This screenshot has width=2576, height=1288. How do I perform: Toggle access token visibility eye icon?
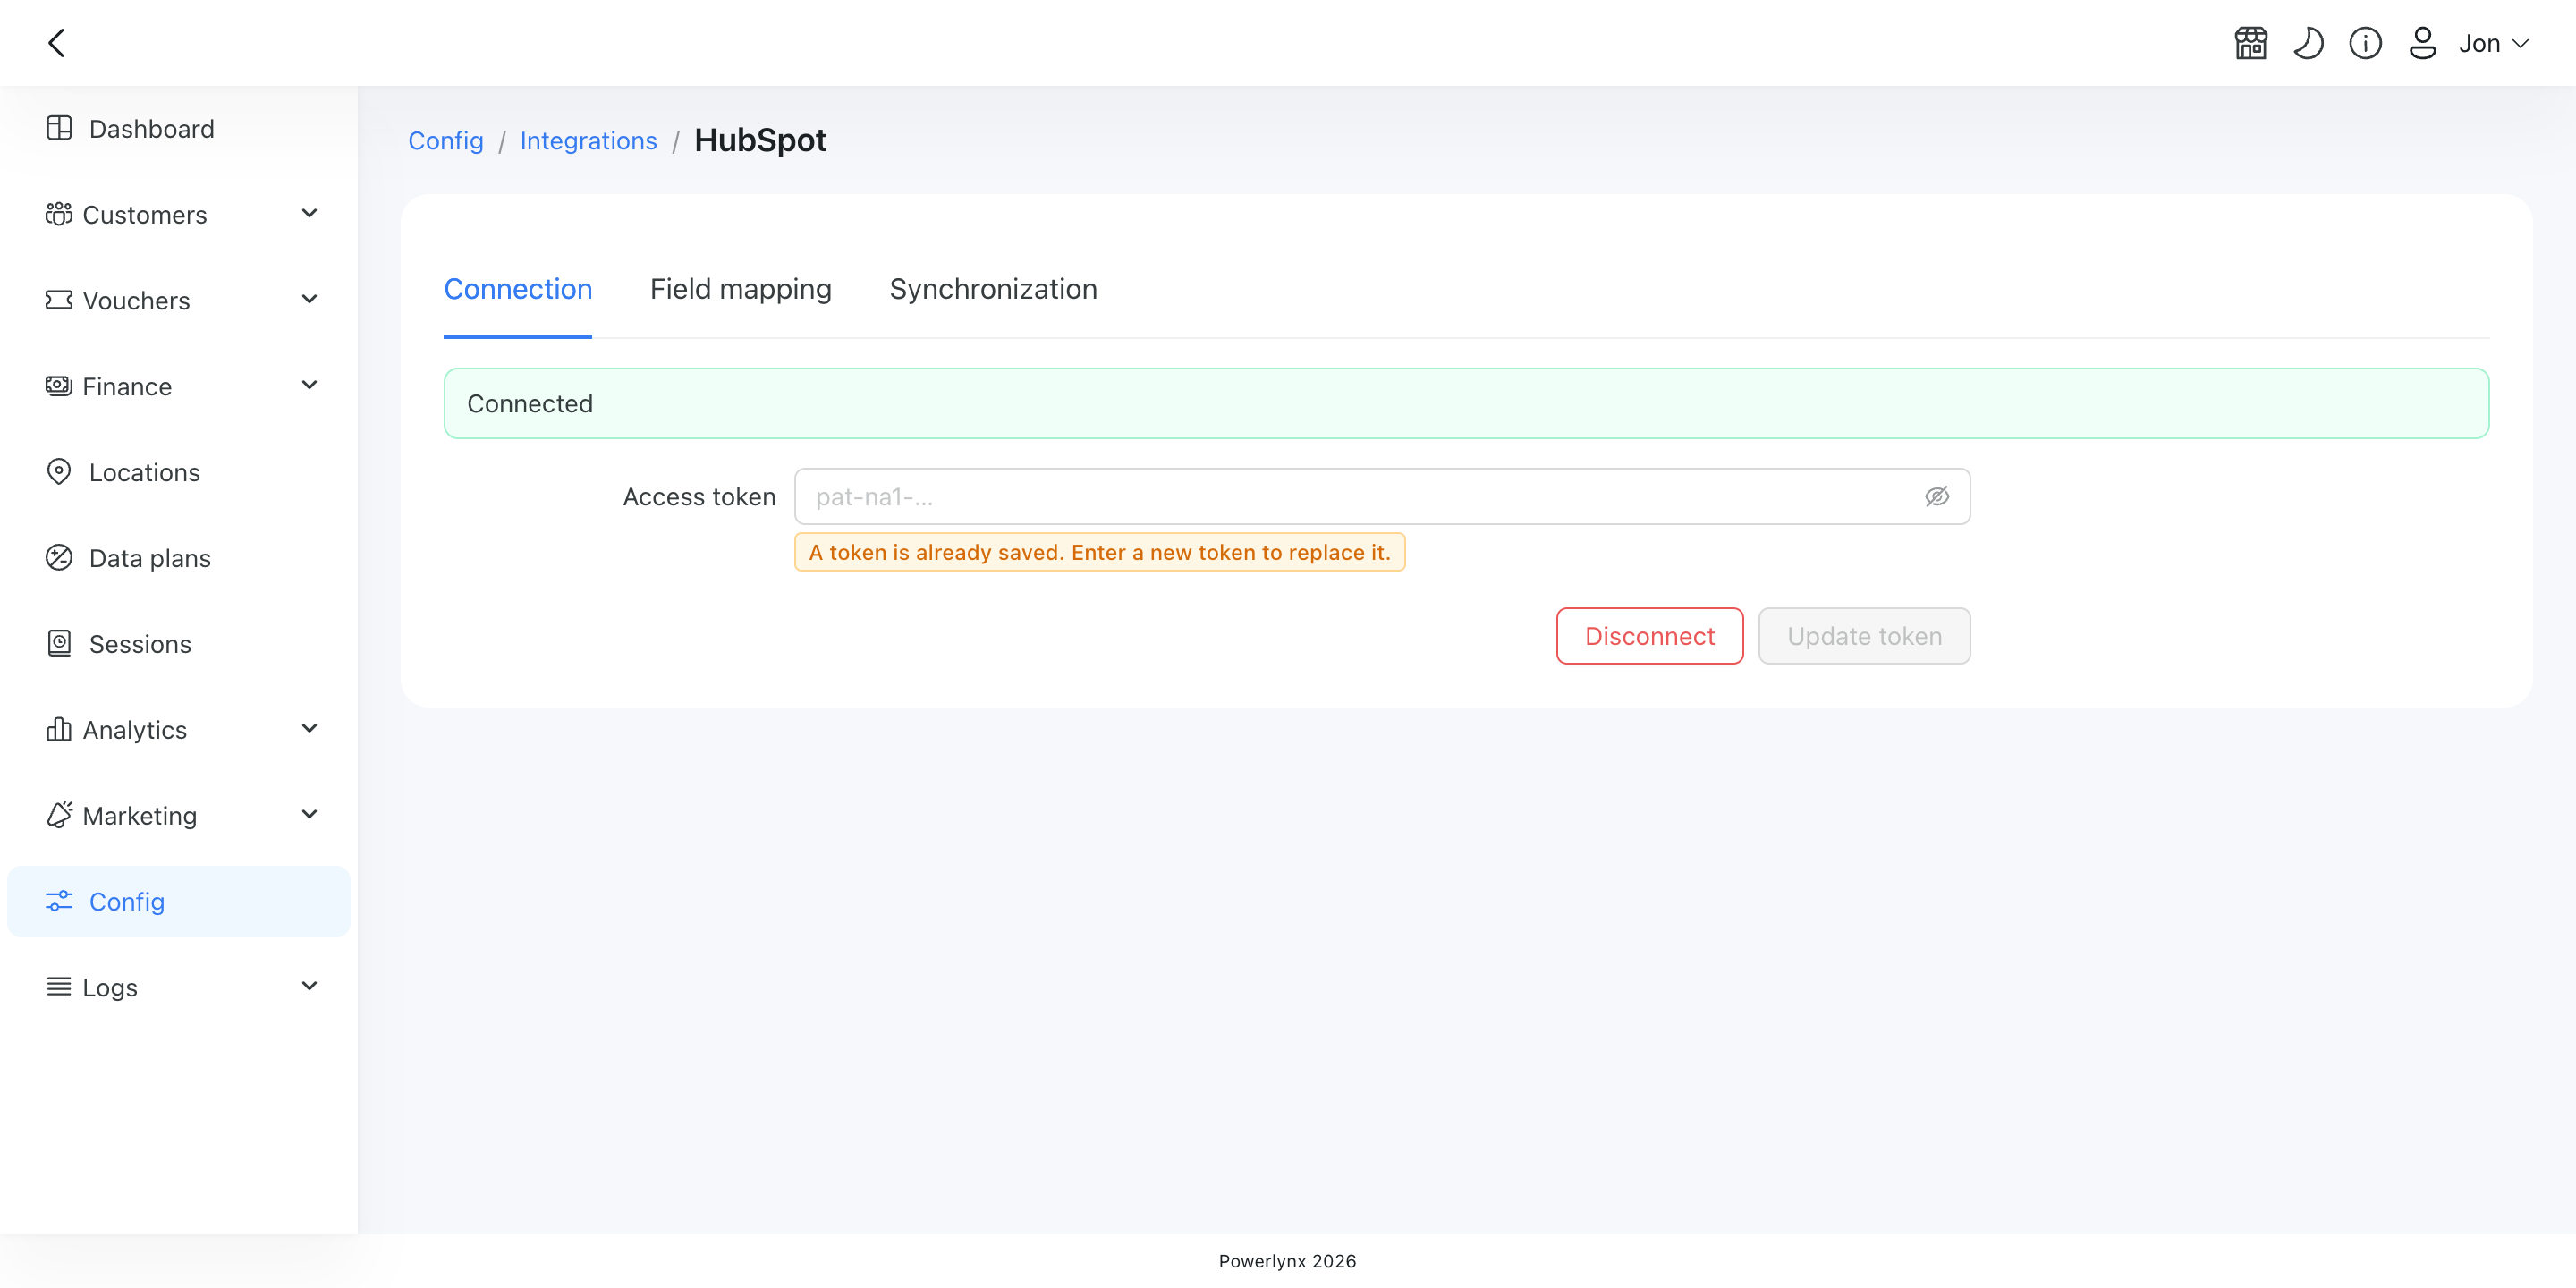tap(1937, 496)
